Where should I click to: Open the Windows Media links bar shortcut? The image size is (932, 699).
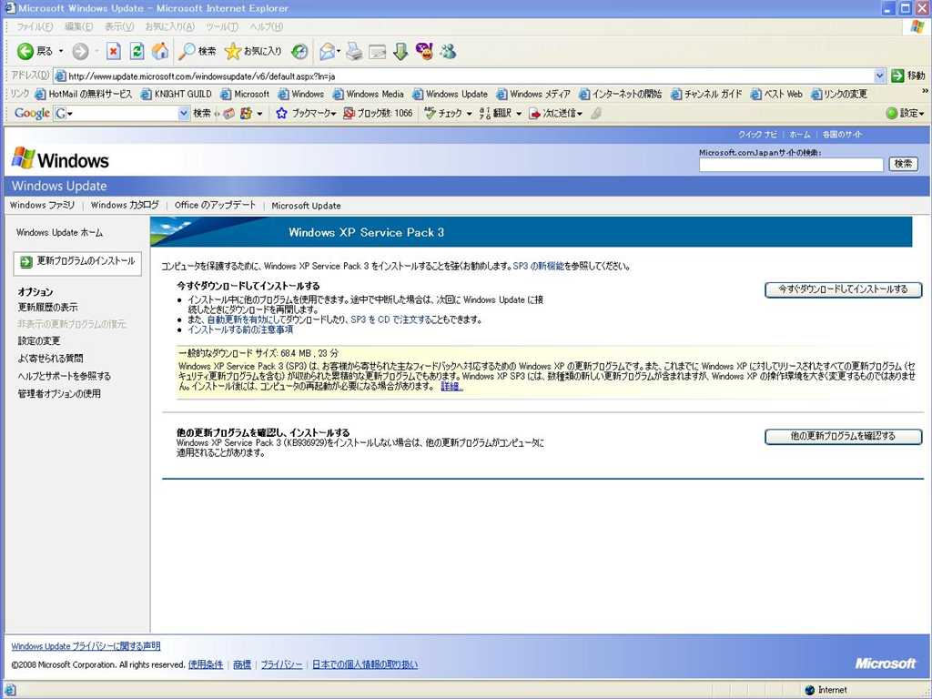369,94
